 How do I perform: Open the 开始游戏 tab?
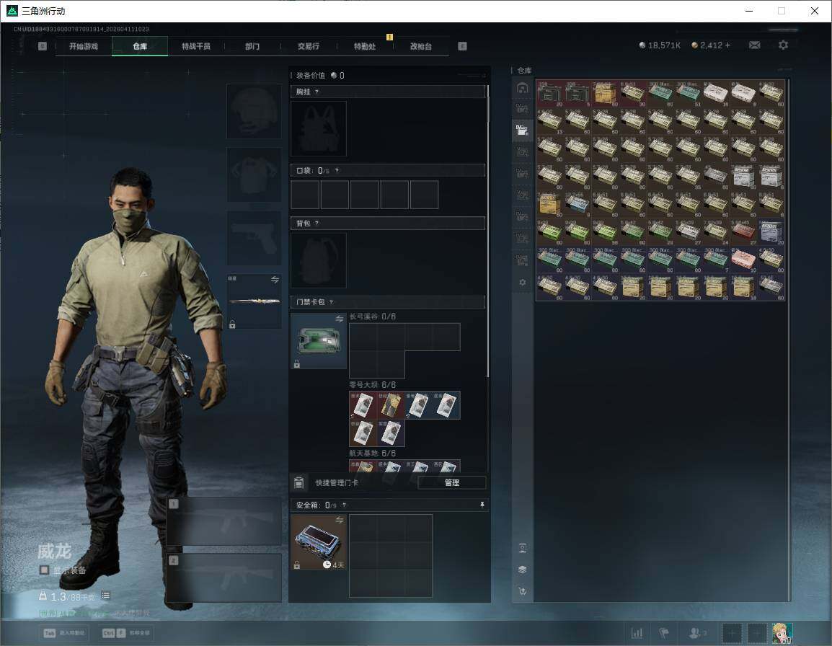click(x=84, y=46)
